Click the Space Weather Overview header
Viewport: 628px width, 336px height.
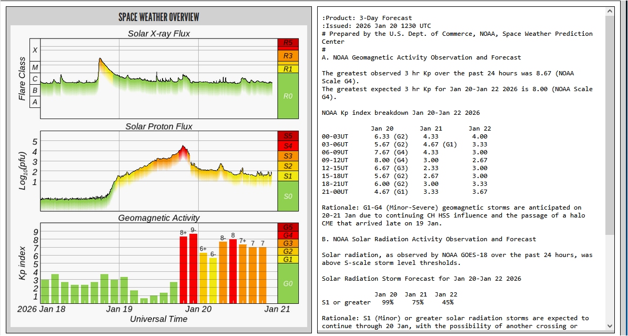tap(158, 17)
